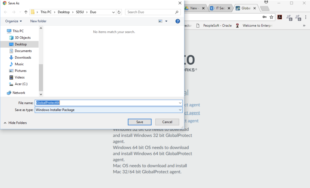Change view layout icon
The height and width of the screenshot is (188, 310).
click(160, 21)
